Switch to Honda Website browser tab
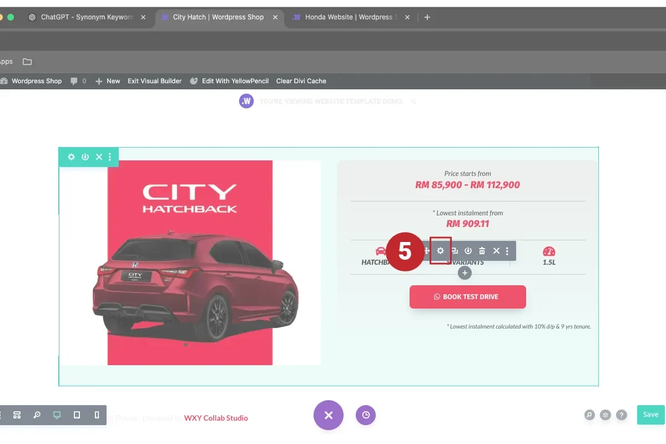 [x=351, y=17]
